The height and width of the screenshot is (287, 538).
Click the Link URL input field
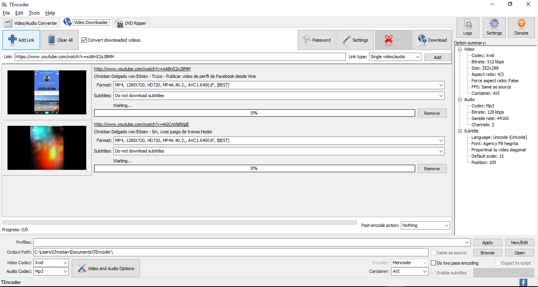point(180,57)
